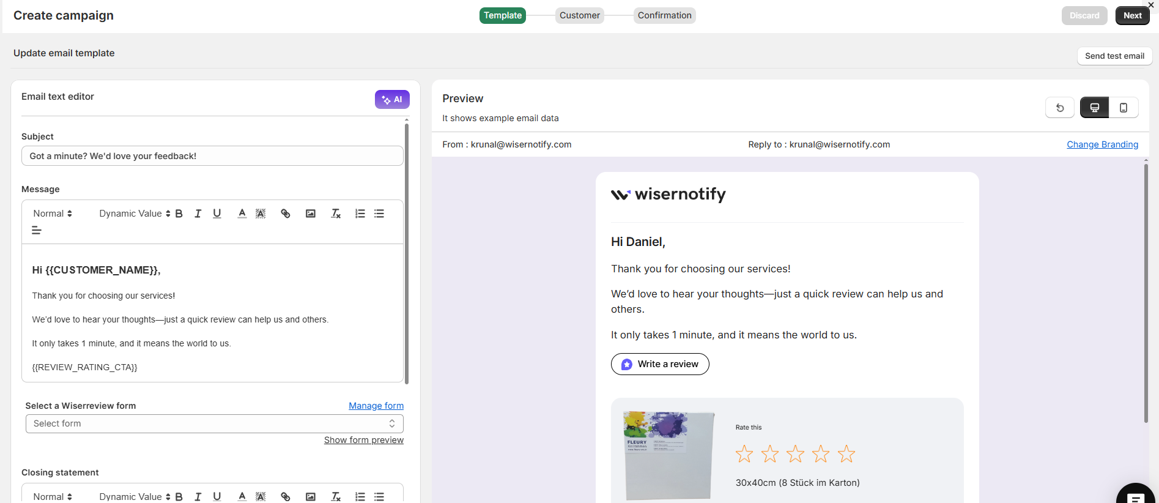Viewport: 1159px width, 503px height.
Task: Click the text alignment icon in Message editor
Action: click(37, 231)
